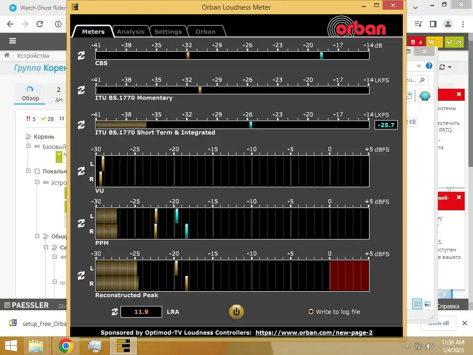This screenshot has width=473, height=355.
Task: Open the Orban tab
Action: click(206, 32)
